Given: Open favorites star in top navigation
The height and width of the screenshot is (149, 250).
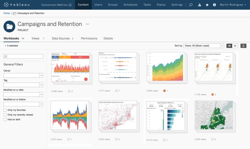Looking at the screenshot, I should 207,5.
